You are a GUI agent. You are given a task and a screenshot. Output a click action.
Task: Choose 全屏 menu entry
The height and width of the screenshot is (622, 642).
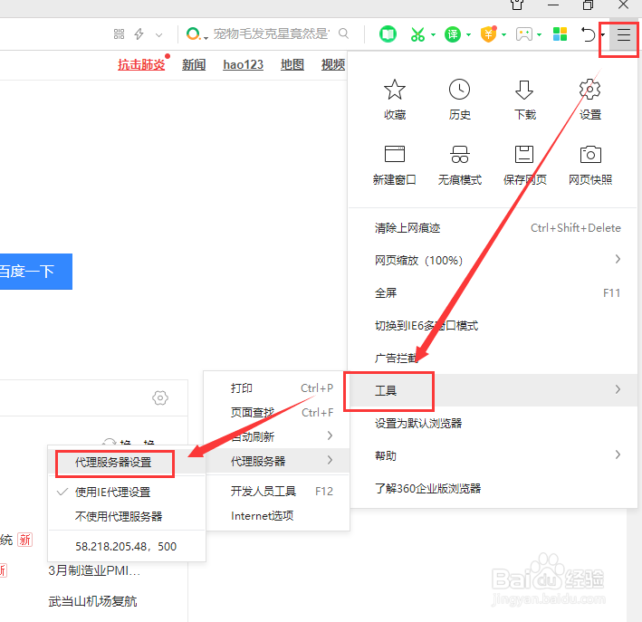pyautogui.click(x=493, y=292)
